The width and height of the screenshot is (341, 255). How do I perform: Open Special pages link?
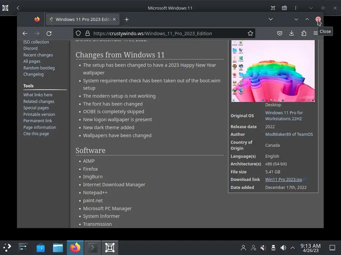click(x=36, y=108)
